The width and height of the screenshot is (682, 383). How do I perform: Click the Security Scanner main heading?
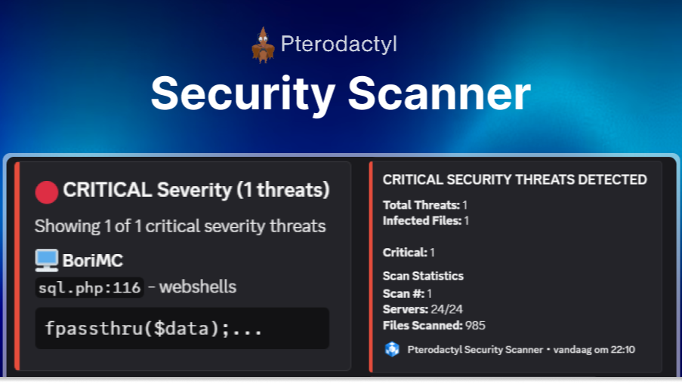(341, 94)
